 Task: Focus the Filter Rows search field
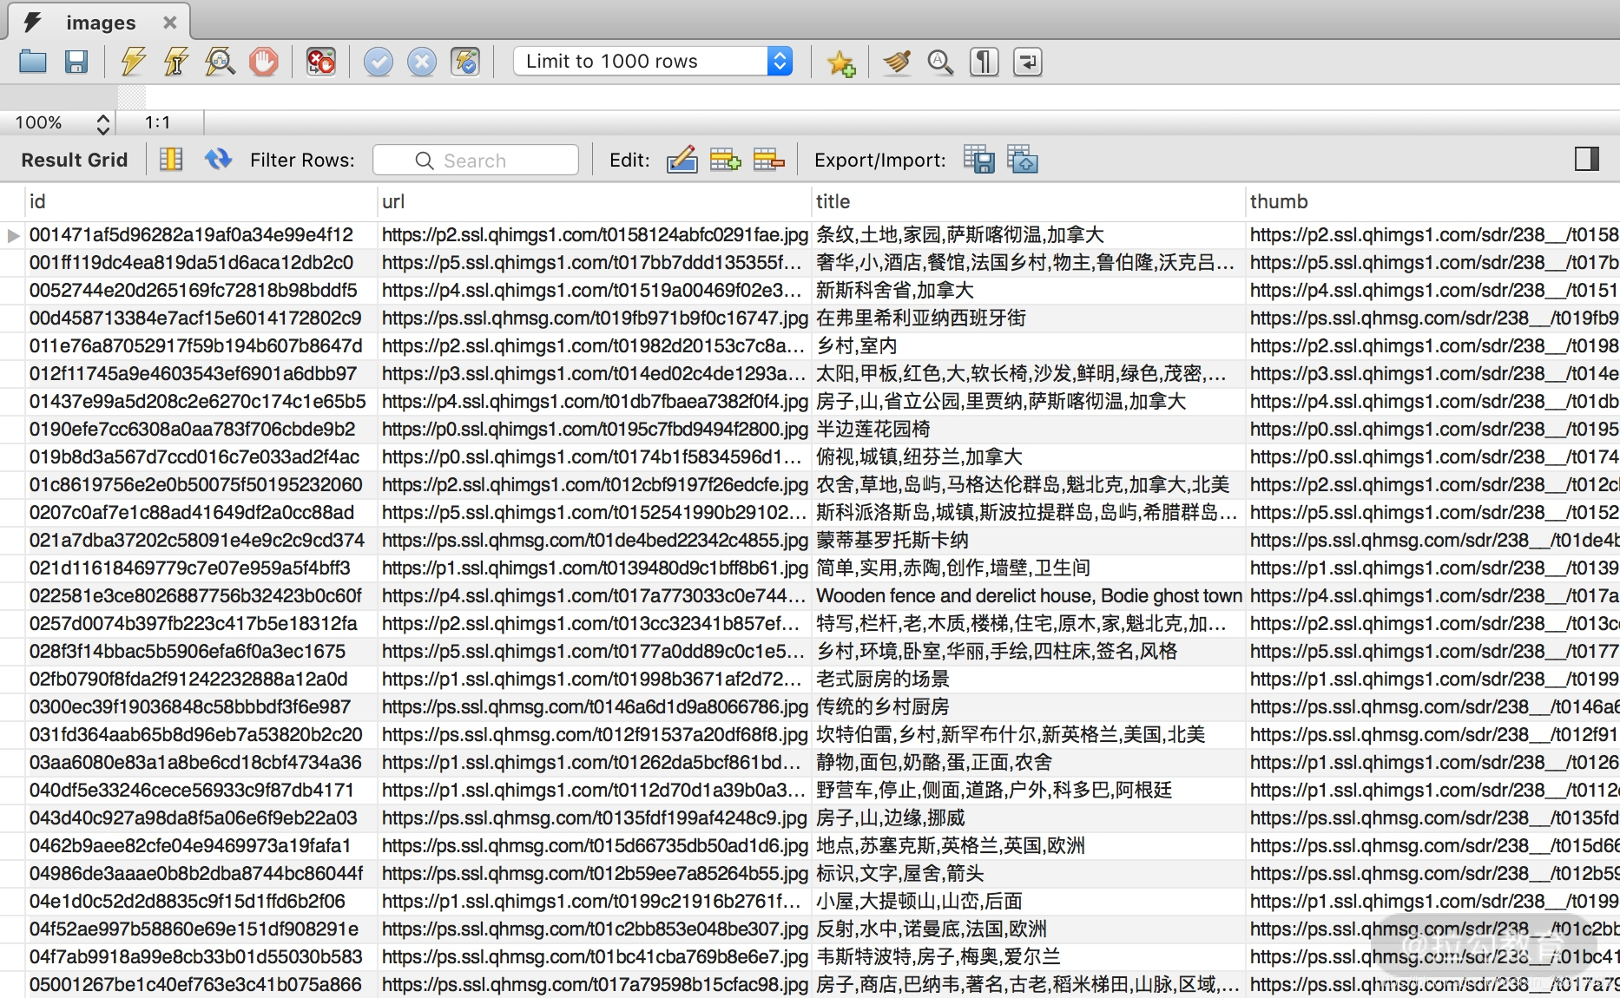pos(476,161)
